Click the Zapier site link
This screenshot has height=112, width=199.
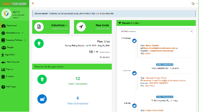(147, 54)
